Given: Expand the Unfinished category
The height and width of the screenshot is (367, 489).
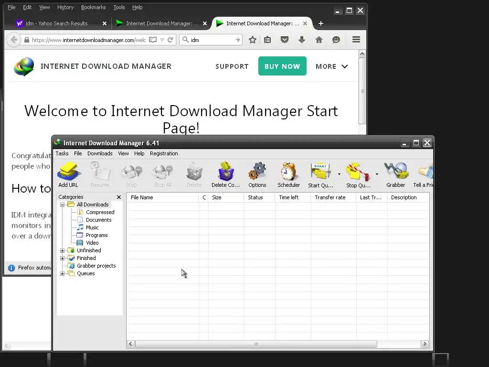Looking at the screenshot, I should (63, 250).
